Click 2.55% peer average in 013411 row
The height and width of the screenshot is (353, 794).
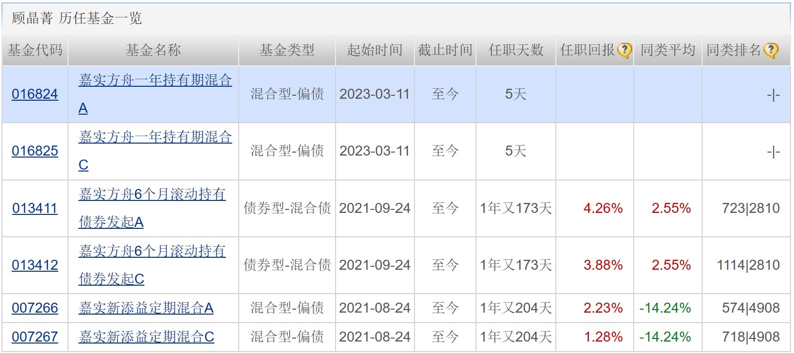coord(671,208)
